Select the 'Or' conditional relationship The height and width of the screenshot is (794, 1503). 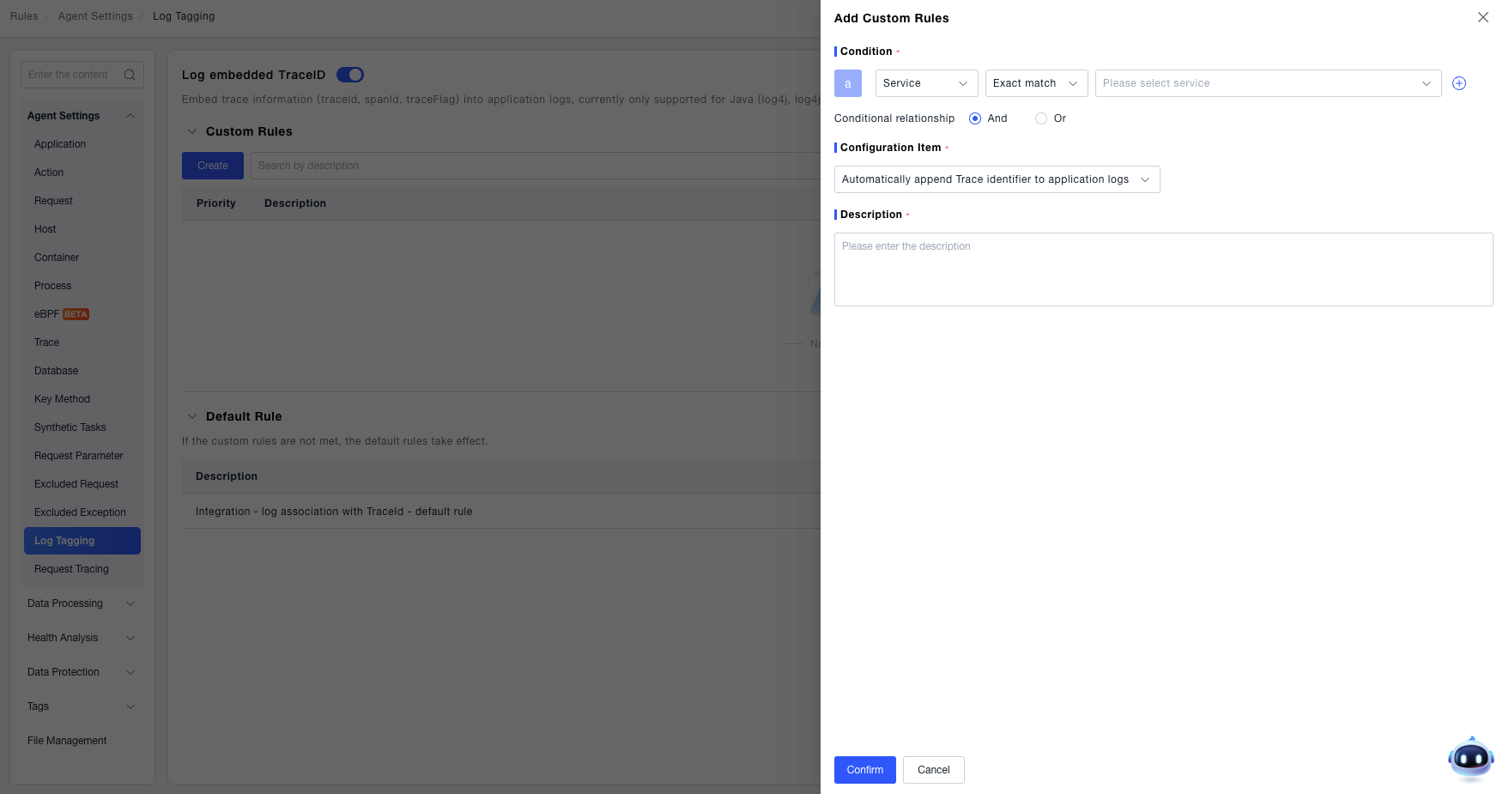(x=1040, y=118)
